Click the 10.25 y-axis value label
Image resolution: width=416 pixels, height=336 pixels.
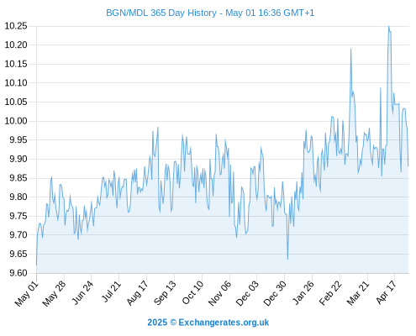16,26
